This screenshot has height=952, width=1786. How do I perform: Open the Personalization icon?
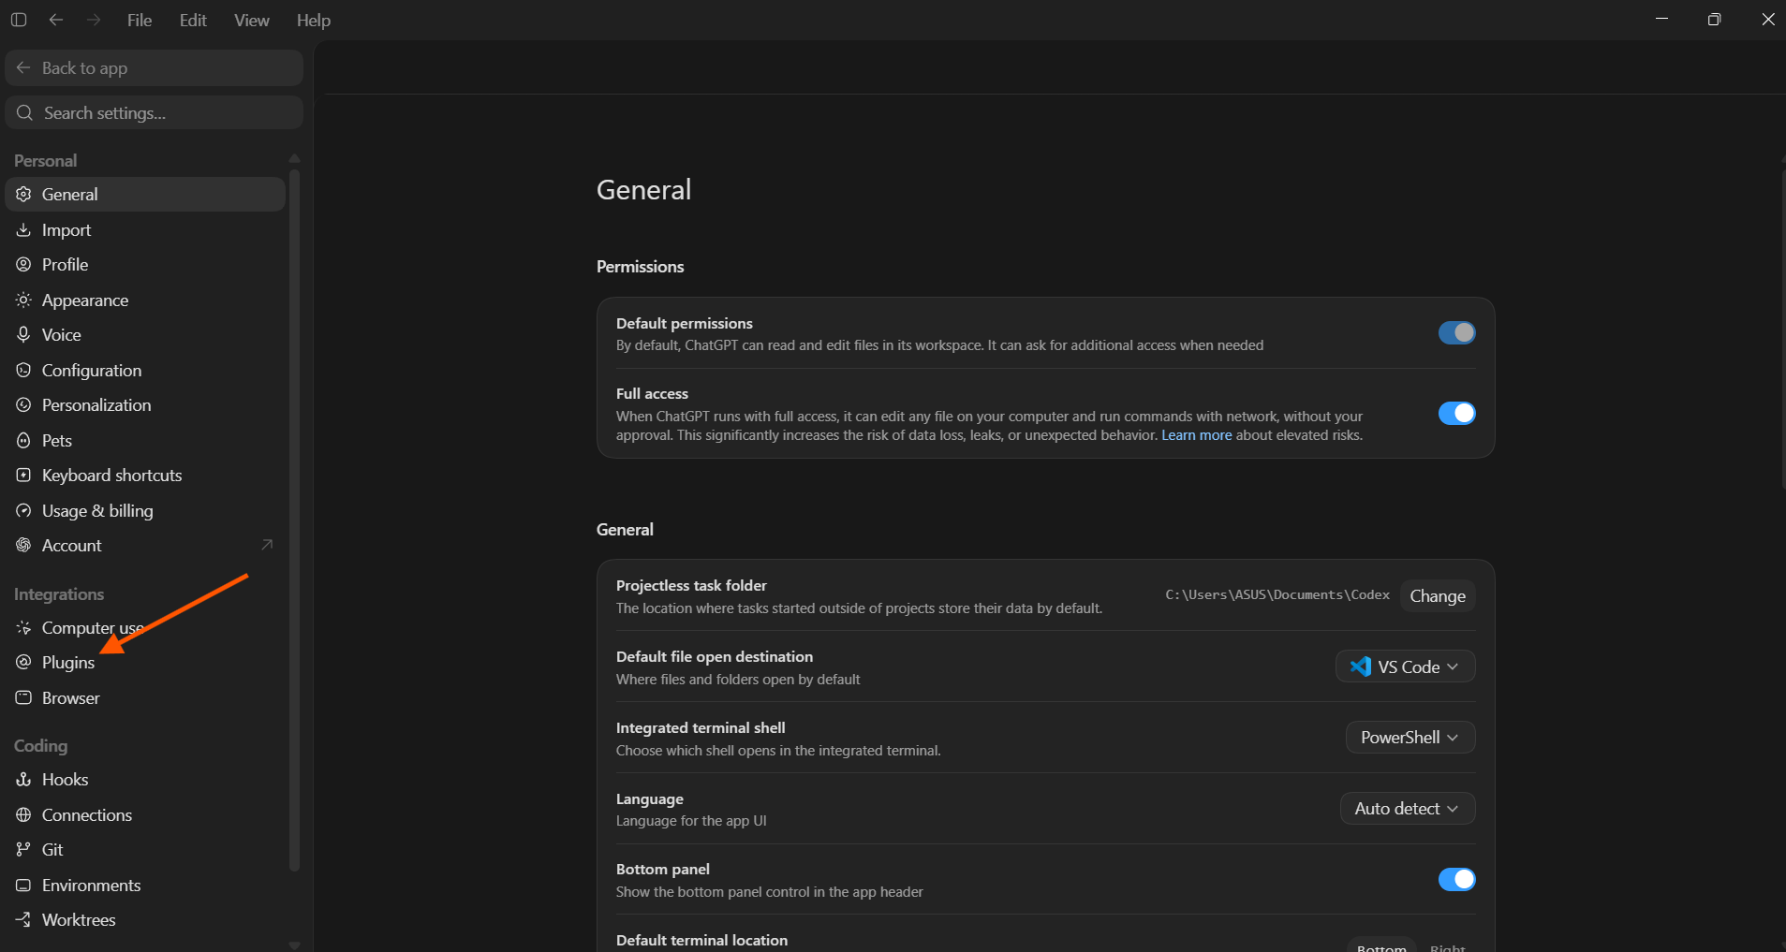click(x=24, y=405)
